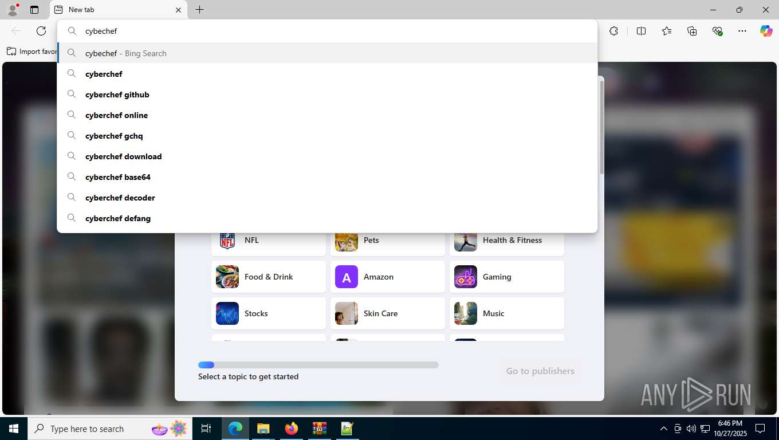The image size is (779, 440).
Task: Select cyberchef gchq suggestion
Action: pos(327,136)
